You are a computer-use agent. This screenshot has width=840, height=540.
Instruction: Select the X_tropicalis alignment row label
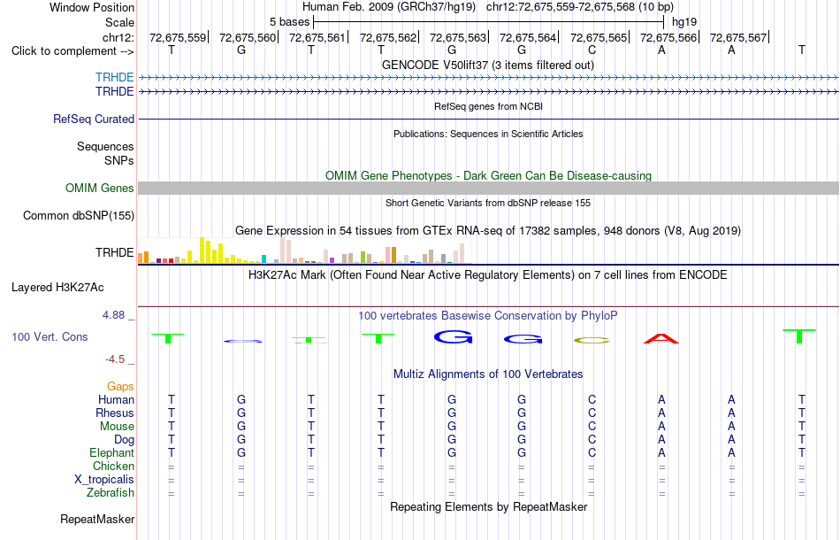tap(104, 480)
